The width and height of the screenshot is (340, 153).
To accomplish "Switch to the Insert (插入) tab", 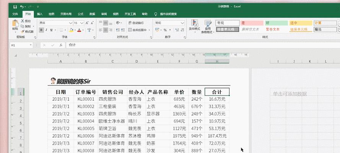I will click(40, 14).
